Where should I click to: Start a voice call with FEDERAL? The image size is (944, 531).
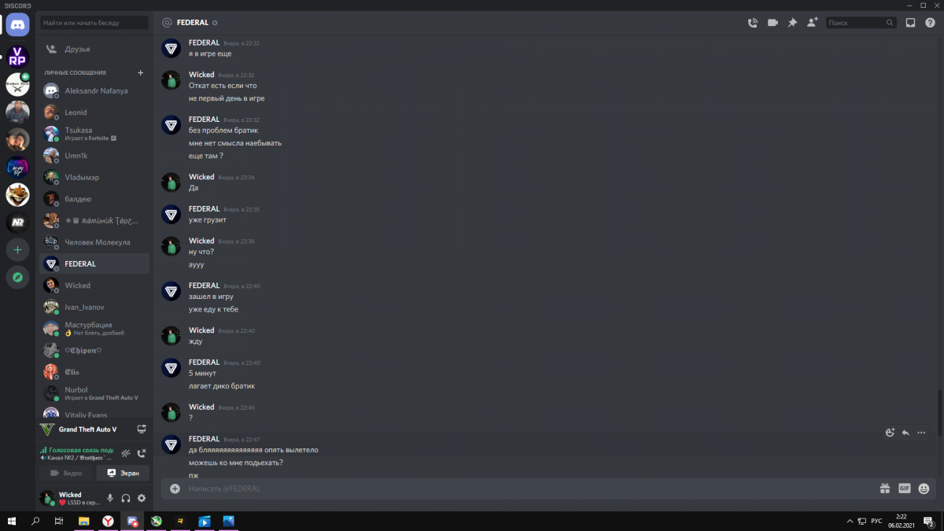[x=752, y=23]
